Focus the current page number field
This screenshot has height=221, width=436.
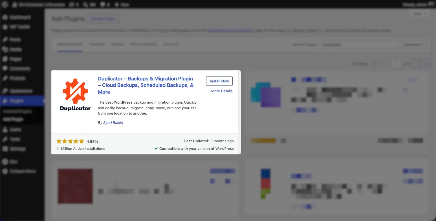(x=396, y=64)
